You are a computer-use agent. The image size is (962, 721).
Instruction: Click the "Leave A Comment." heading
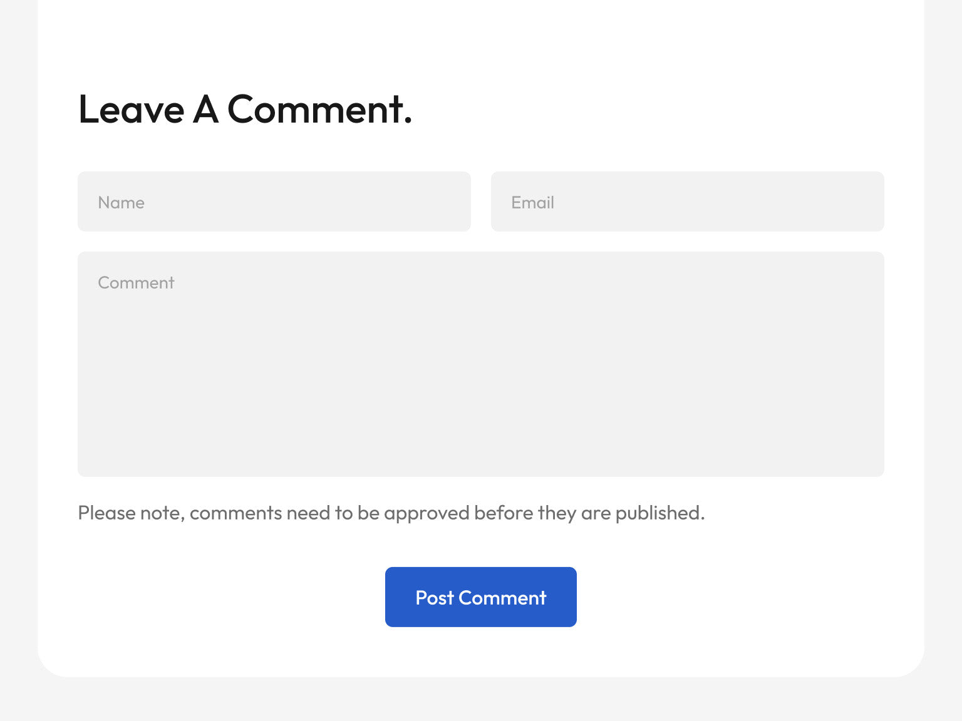tap(245, 110)
